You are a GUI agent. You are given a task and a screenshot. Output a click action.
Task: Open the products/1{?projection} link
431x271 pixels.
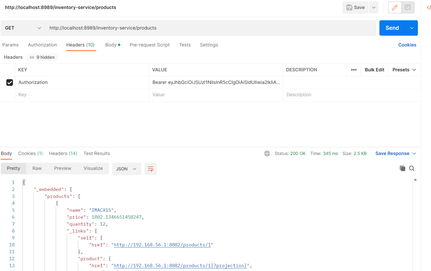point(180,266)
